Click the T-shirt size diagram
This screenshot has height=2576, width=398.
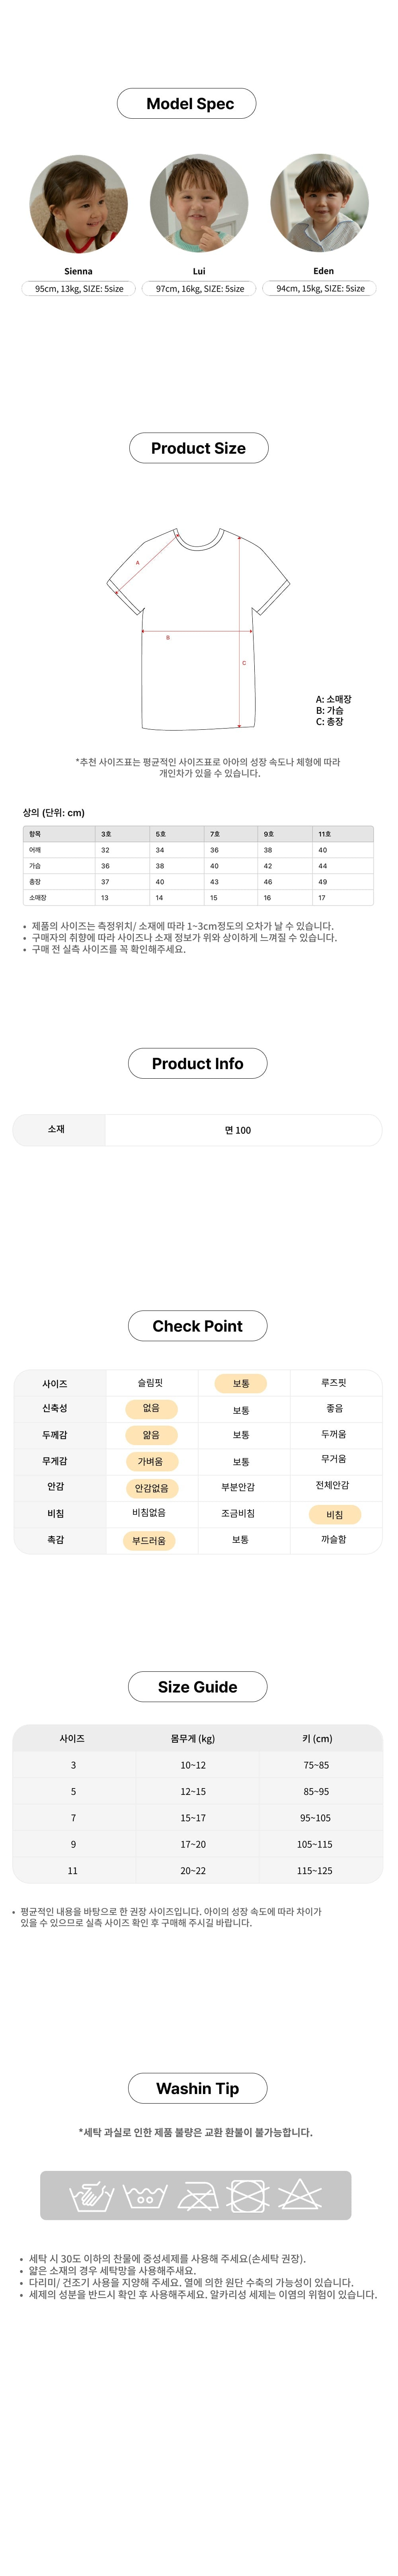(x=198, y=627)
